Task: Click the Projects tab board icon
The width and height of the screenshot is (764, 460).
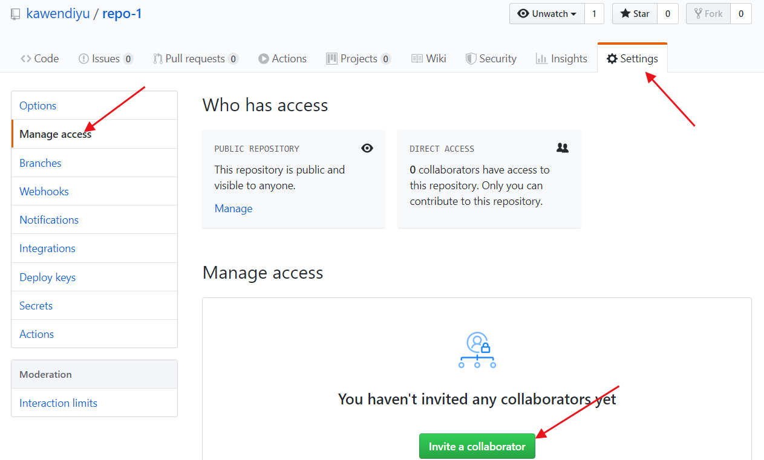Action: click(x=331, y=59)
